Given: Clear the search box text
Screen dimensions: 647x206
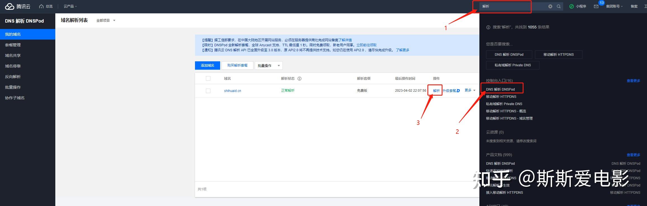Looking at the screenshot, I should (x=550, y=6).
